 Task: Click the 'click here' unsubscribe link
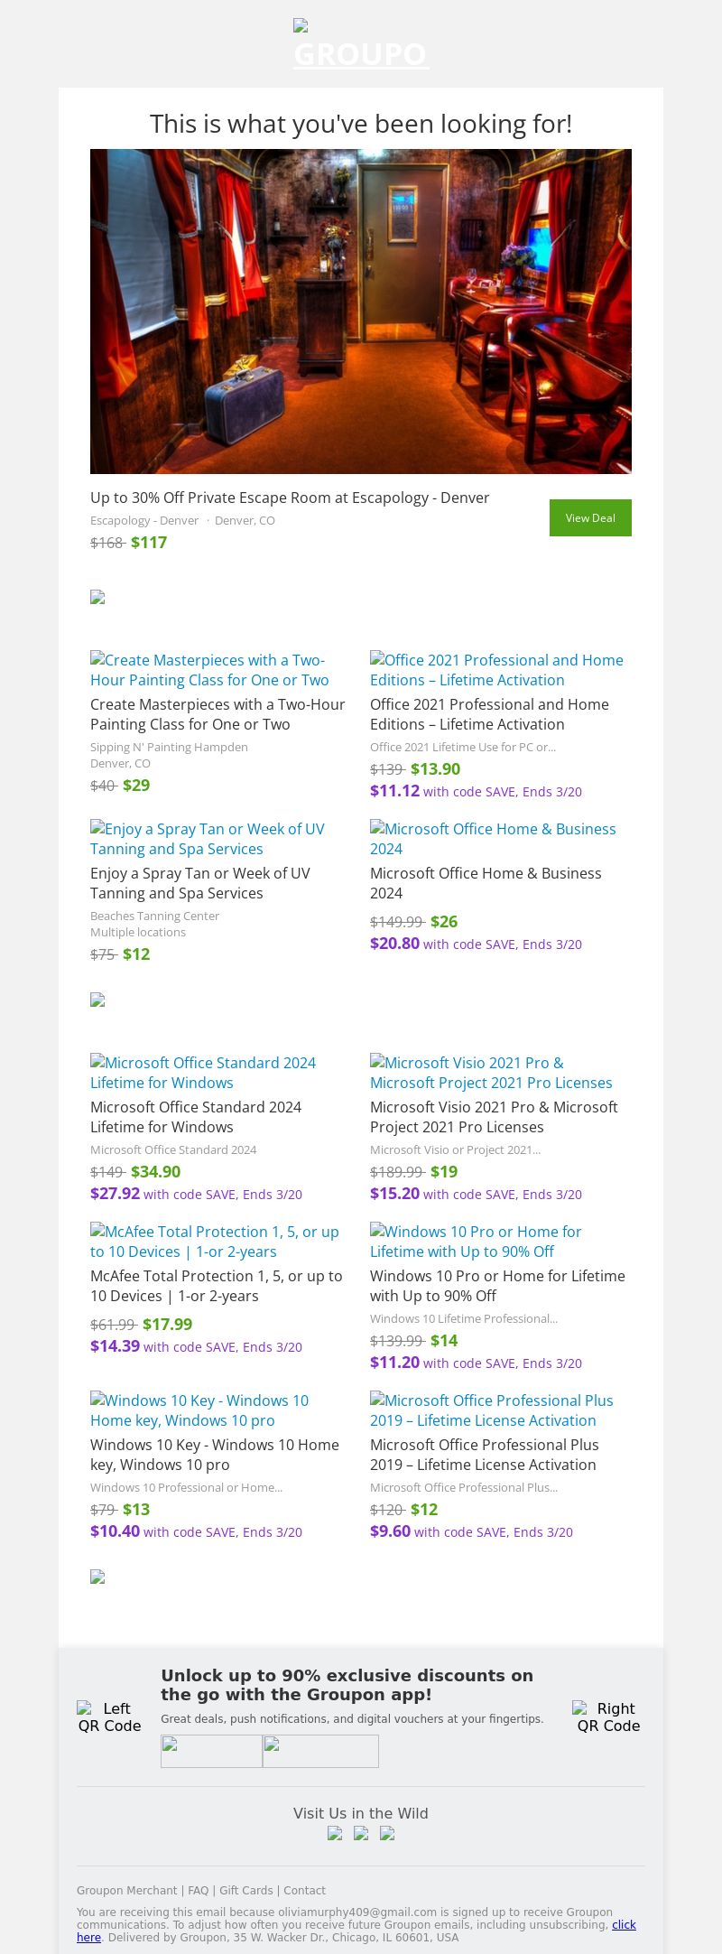coord(624,1924)
